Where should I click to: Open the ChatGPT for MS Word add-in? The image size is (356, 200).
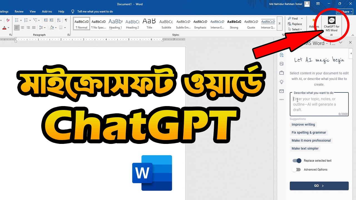coord(332,24)
